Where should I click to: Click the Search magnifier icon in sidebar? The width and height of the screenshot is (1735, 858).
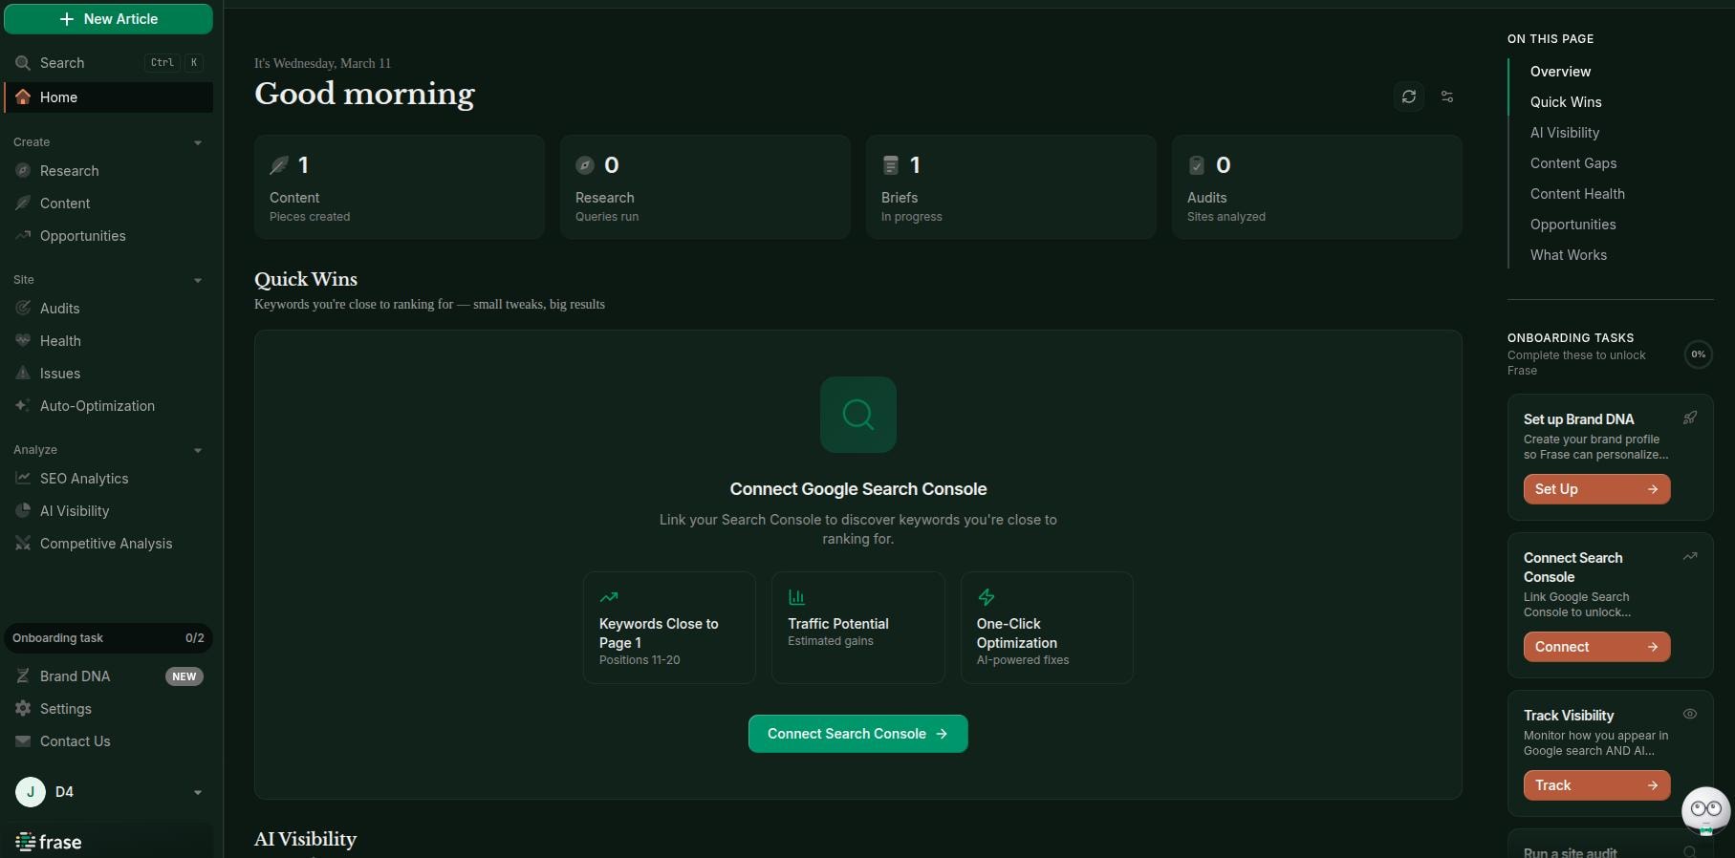point(23,63)
